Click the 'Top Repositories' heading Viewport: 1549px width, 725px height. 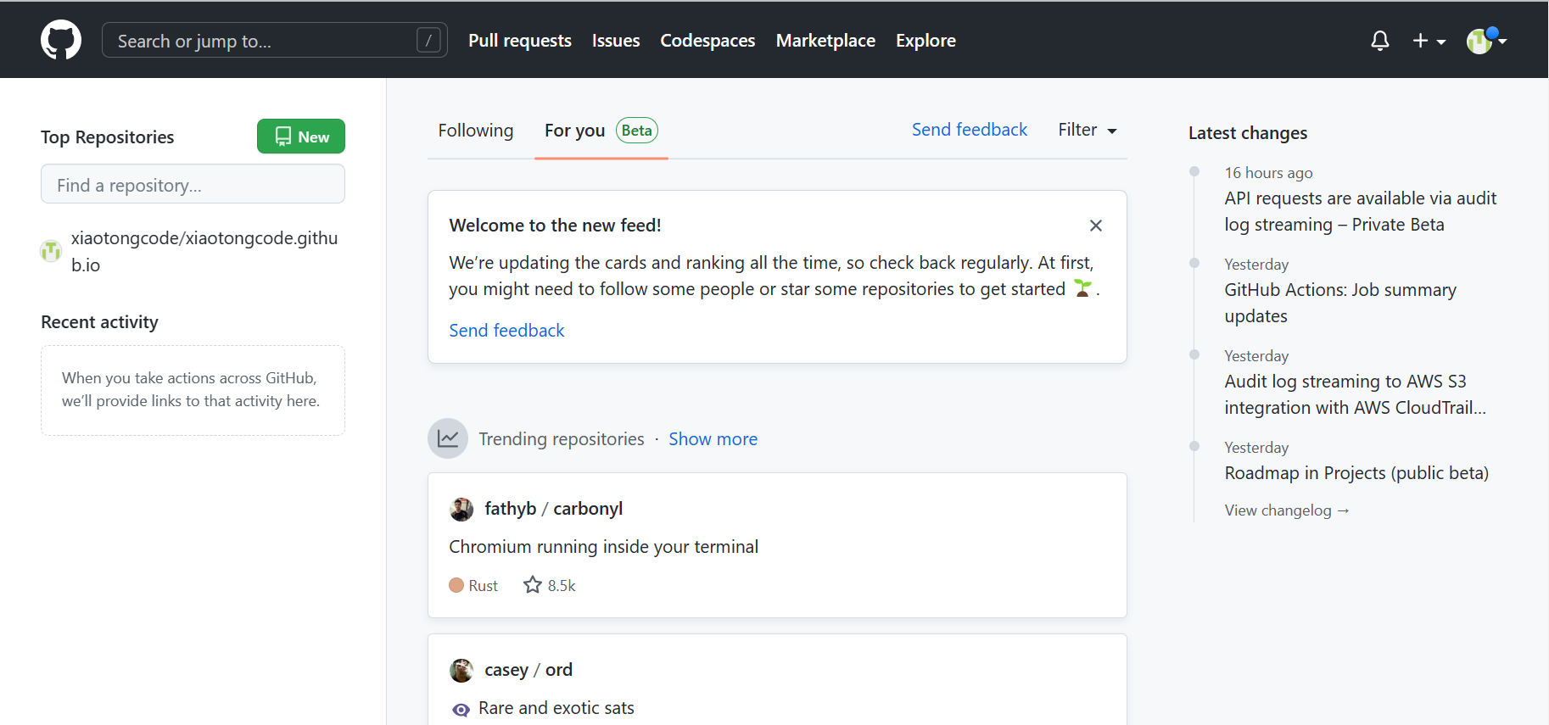(x=107, y=137)
